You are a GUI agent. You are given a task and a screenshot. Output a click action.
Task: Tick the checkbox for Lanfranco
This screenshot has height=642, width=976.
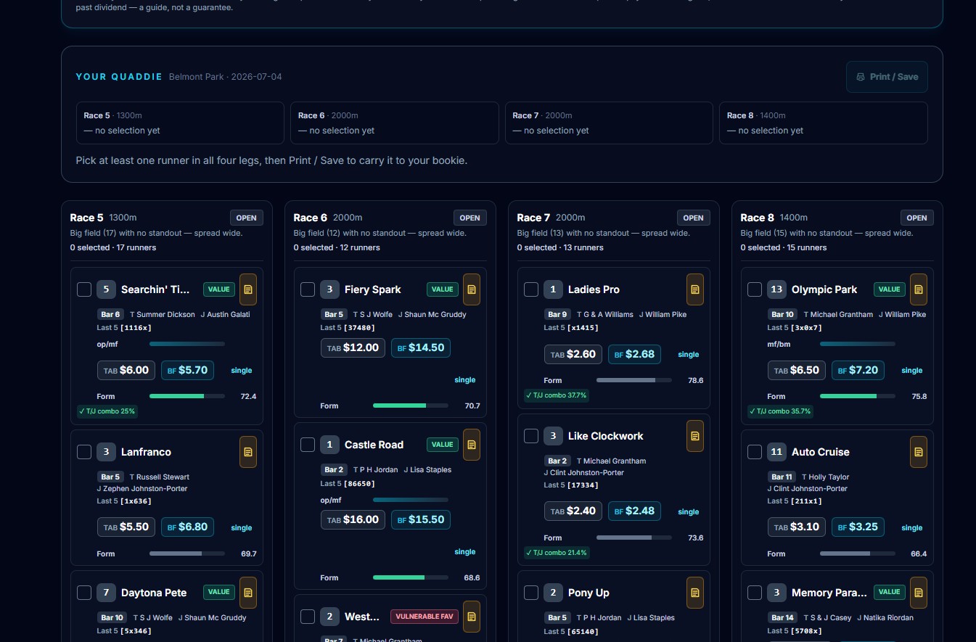[x=84, y=452]
